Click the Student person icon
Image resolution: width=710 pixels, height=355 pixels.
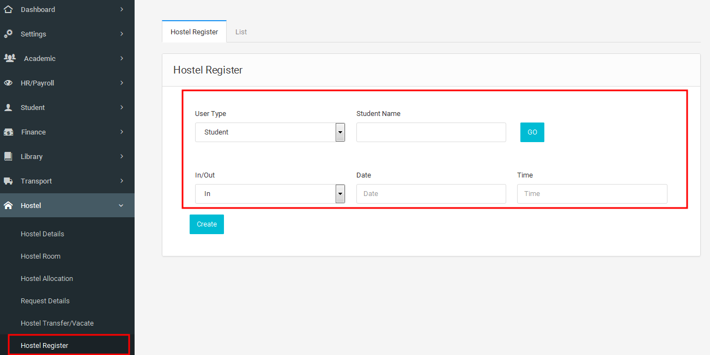pyautogui.click(x=8, y=107)
